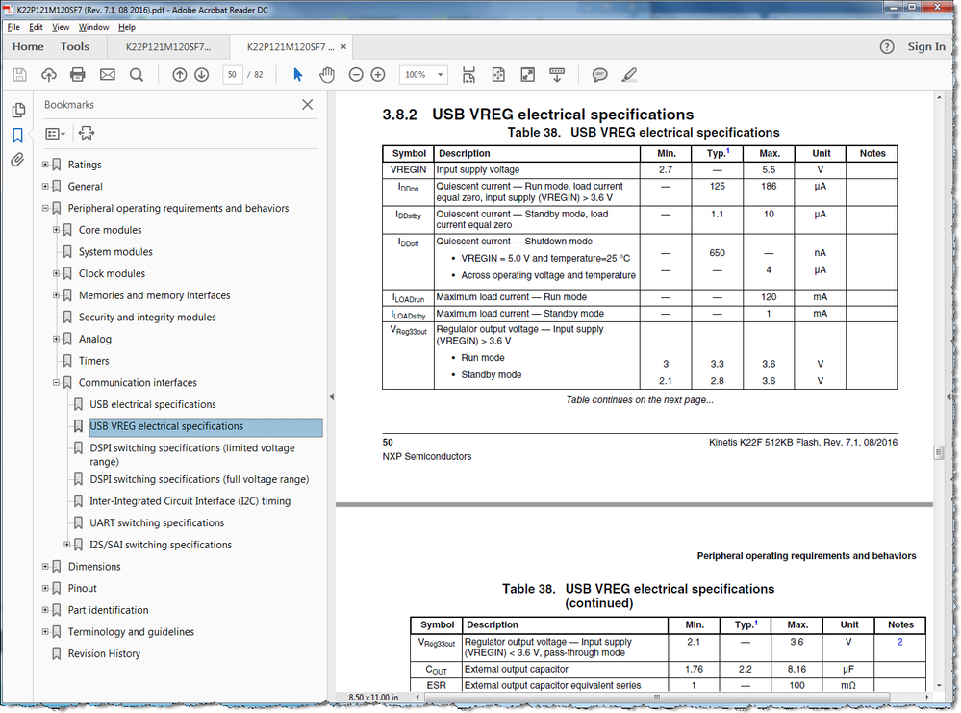This screenshot has height=713, width=961.
Task: Click the Save file icon
Action: point(19,74)
